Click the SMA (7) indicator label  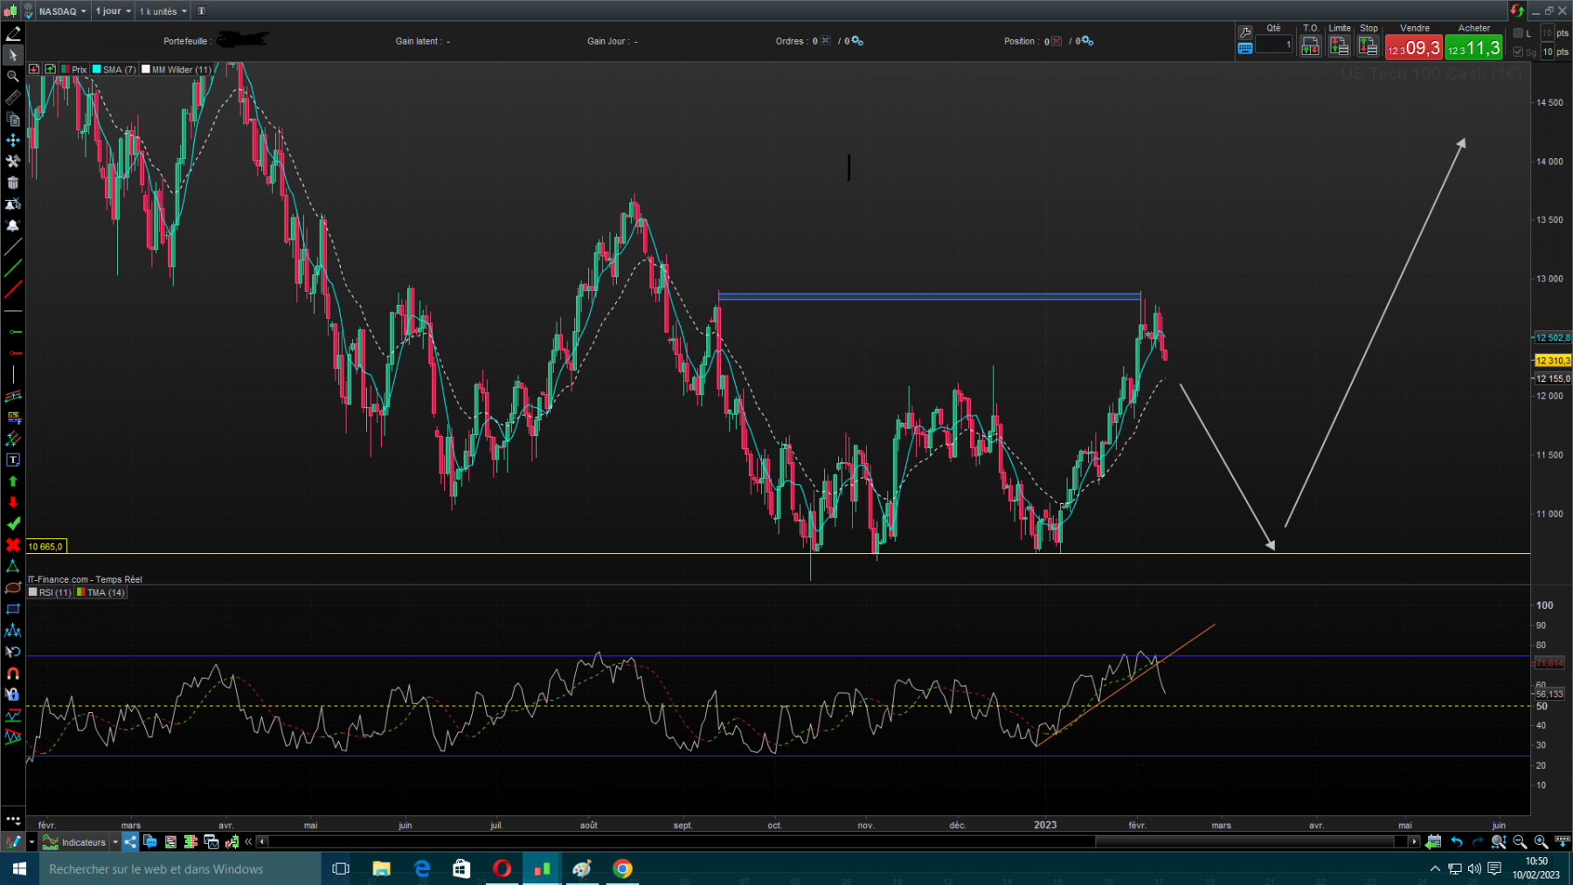[x=118, y=70]
